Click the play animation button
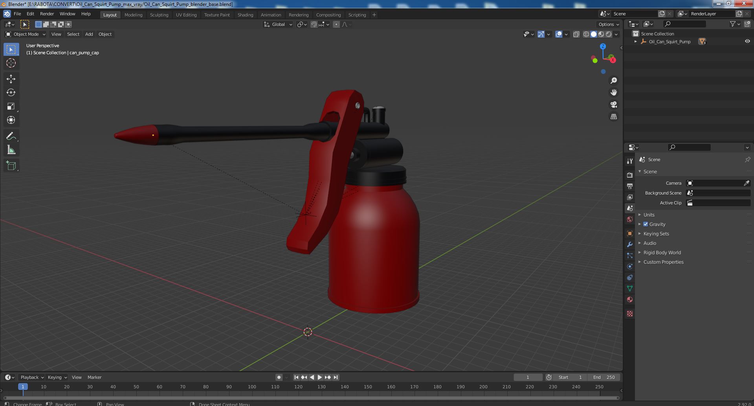Screen dimensions: 754x406 click(320, 377)
